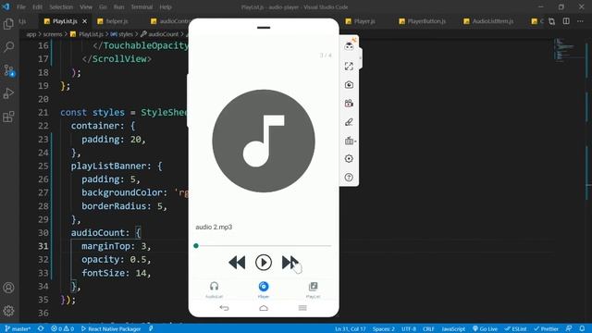This screenshot has width=592, height=333.
Task: Open errors and warnings count in status bar
Action: point(63,329)
